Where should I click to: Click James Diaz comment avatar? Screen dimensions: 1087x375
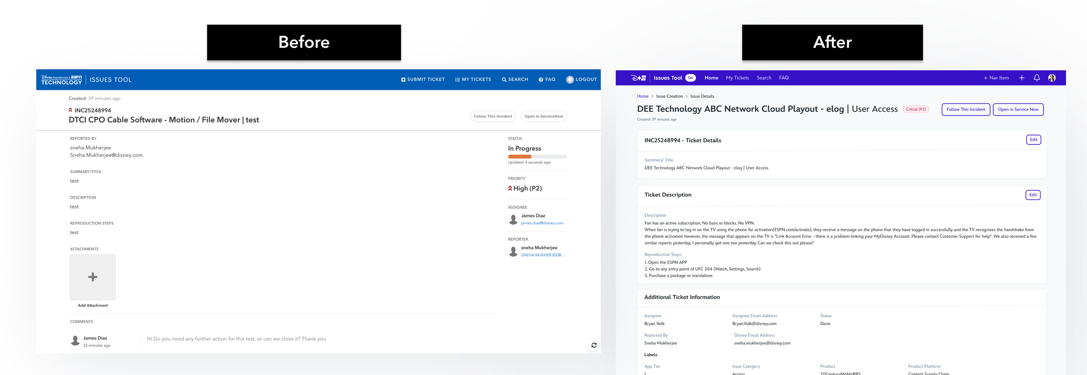(x=75, y=341)
